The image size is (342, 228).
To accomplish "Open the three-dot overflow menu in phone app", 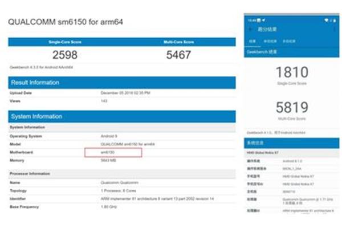I will tap(335, 29).
